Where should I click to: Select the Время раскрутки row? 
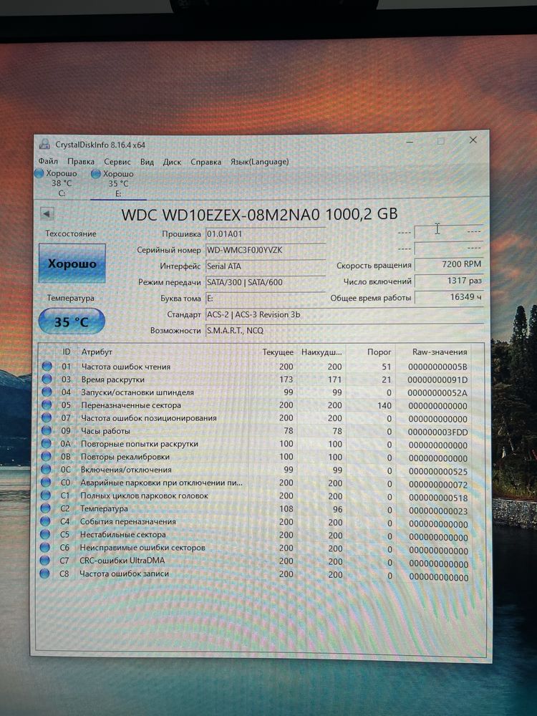[x=256, y=379]
